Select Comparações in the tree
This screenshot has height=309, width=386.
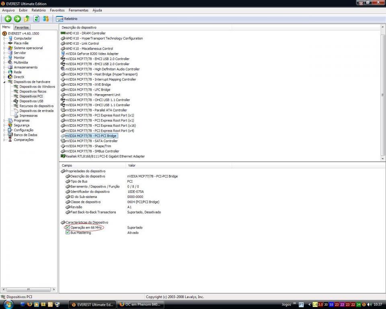point(24,140)
